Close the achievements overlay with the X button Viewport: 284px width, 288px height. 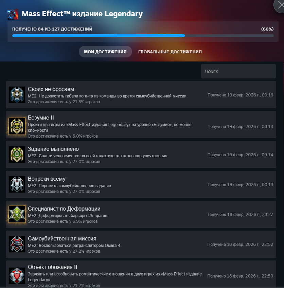[280, 5]
